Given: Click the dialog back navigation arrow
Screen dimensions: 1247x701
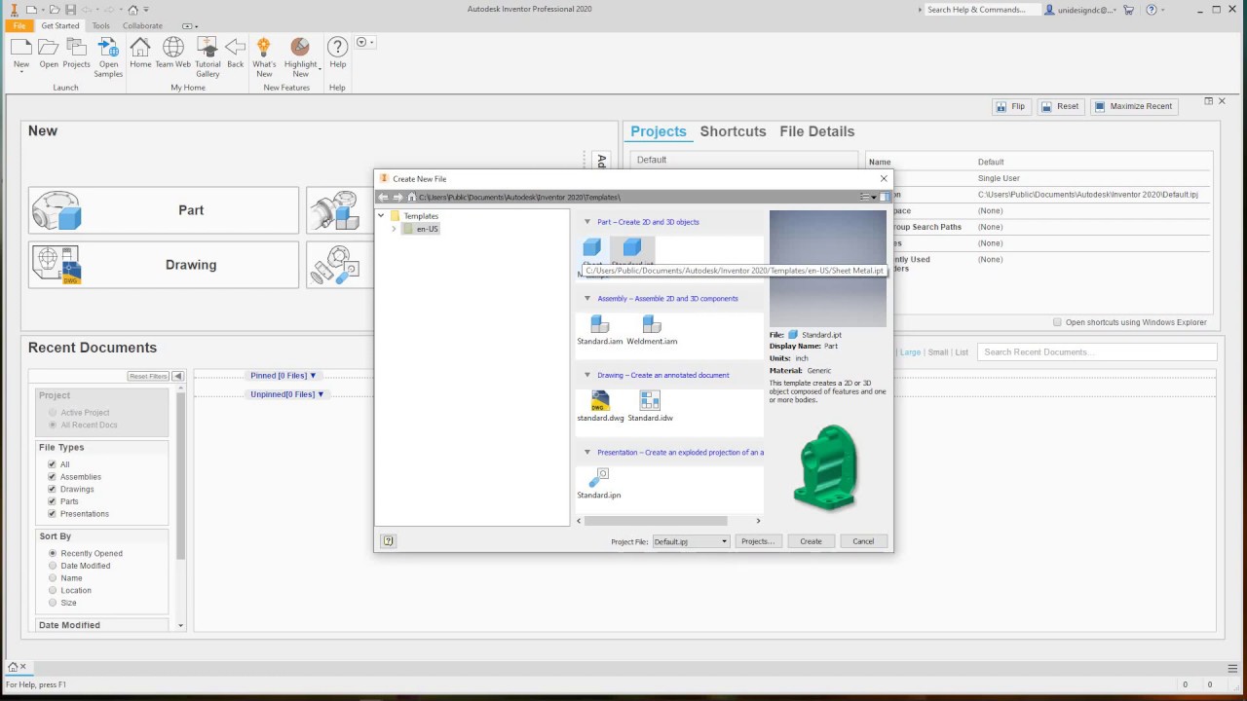Looking at the screenshot, I should [383, 197].
